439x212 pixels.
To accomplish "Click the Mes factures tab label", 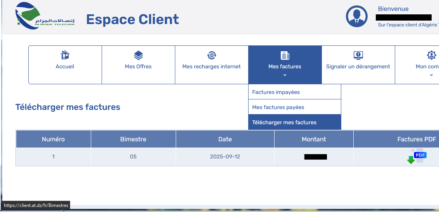I will point(285,66).
